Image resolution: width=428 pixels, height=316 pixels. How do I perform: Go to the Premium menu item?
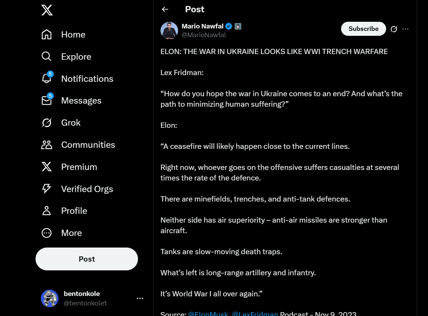79,167
